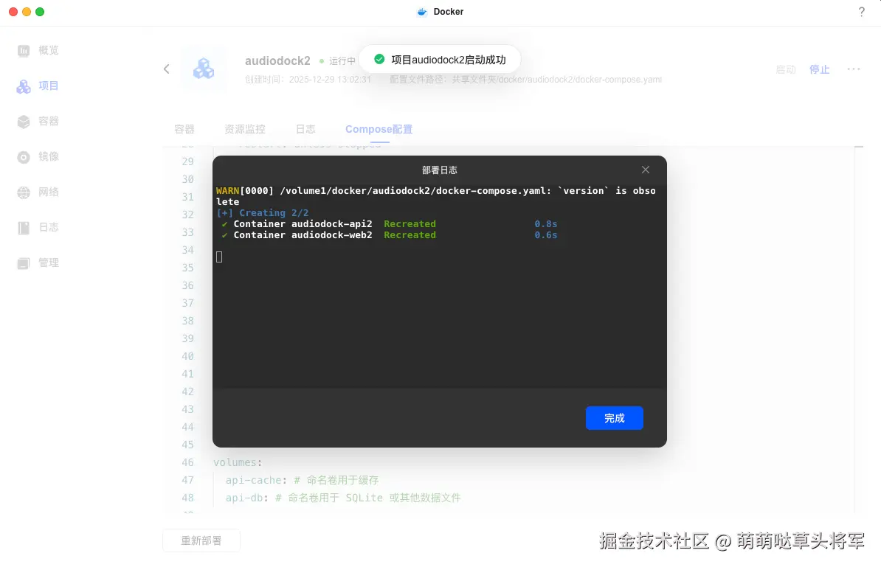This screenshot has height=567, width=881.
Task: Click the back arrow to return to projects
Action: tap(166, 69)
